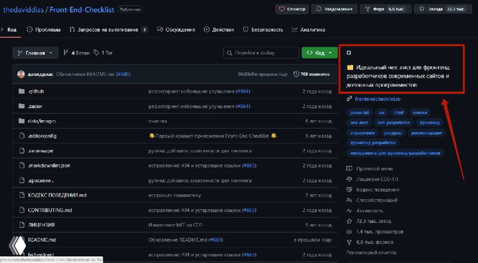Click the eye icon beside 1,4 тыс. просмотров
Image resolution: width=478 pixels, height=263 pixels.
[350, 231]
